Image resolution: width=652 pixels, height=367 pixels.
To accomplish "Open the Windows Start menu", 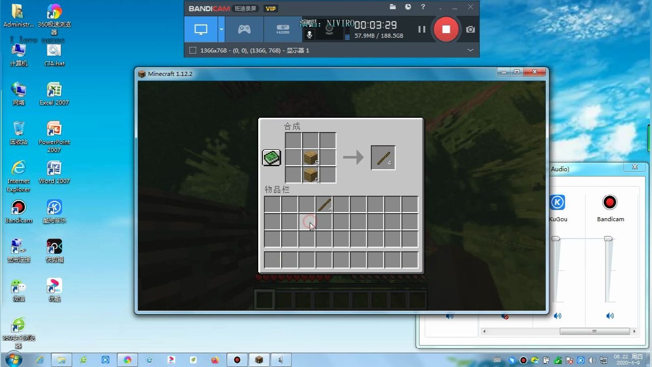I will (x=13, y=359).
